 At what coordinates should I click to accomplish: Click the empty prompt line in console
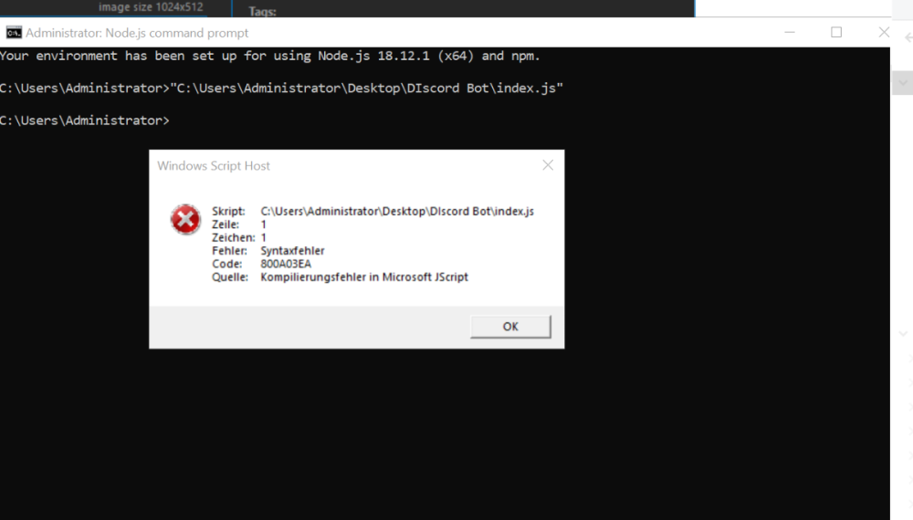point(85,120)
